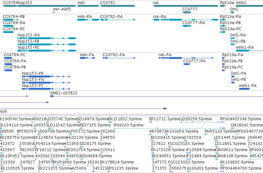
Task: Select the Nup153-RA transcript
Action: point(47,38)
